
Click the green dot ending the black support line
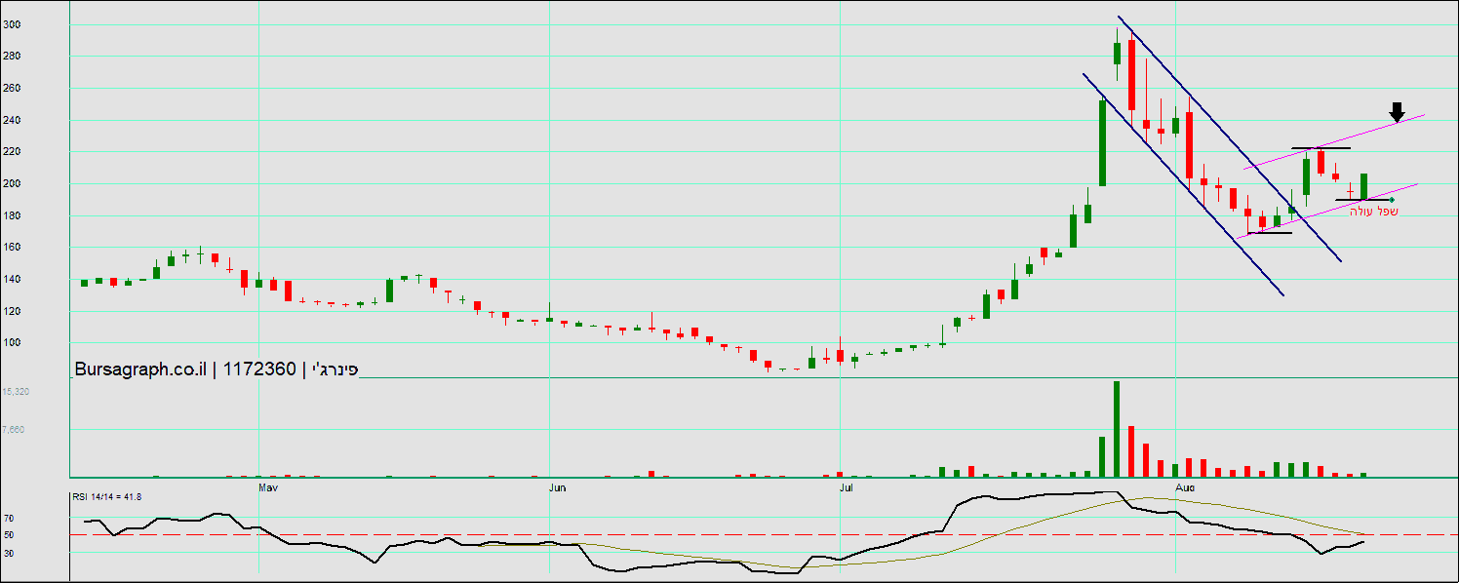pos(1392,200)
